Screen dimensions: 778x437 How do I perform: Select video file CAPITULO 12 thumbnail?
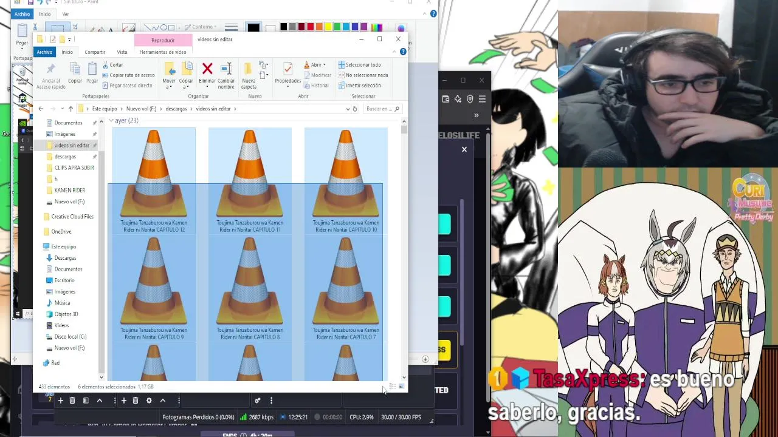click(154, 181)
